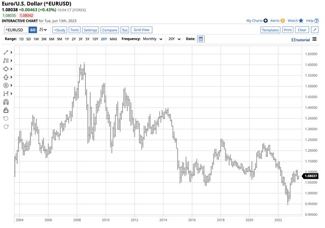Set range to 3Y
Image resolution: width=325 pixels, height=228 pixels.
tap(80, 39)
